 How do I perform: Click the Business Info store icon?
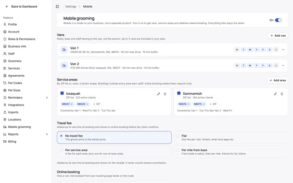point(5,46)
